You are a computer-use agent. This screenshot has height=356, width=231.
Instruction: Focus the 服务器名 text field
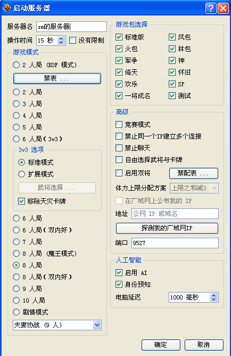(71, 27)
